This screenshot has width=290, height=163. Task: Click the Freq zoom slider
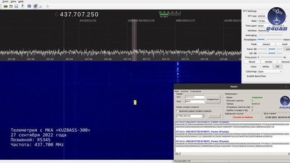pos(270,58)
